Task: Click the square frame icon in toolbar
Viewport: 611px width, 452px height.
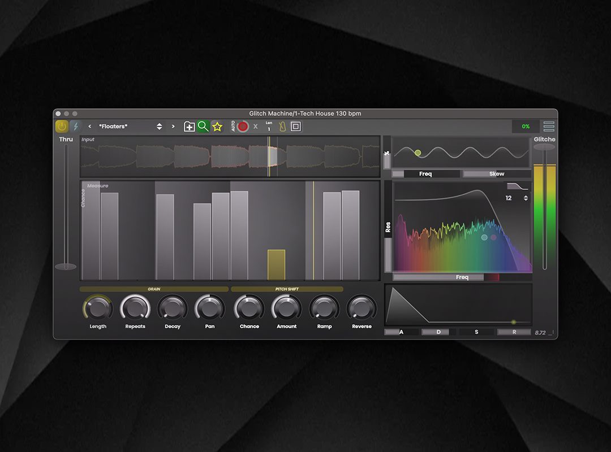Action: tap(296, 126)
